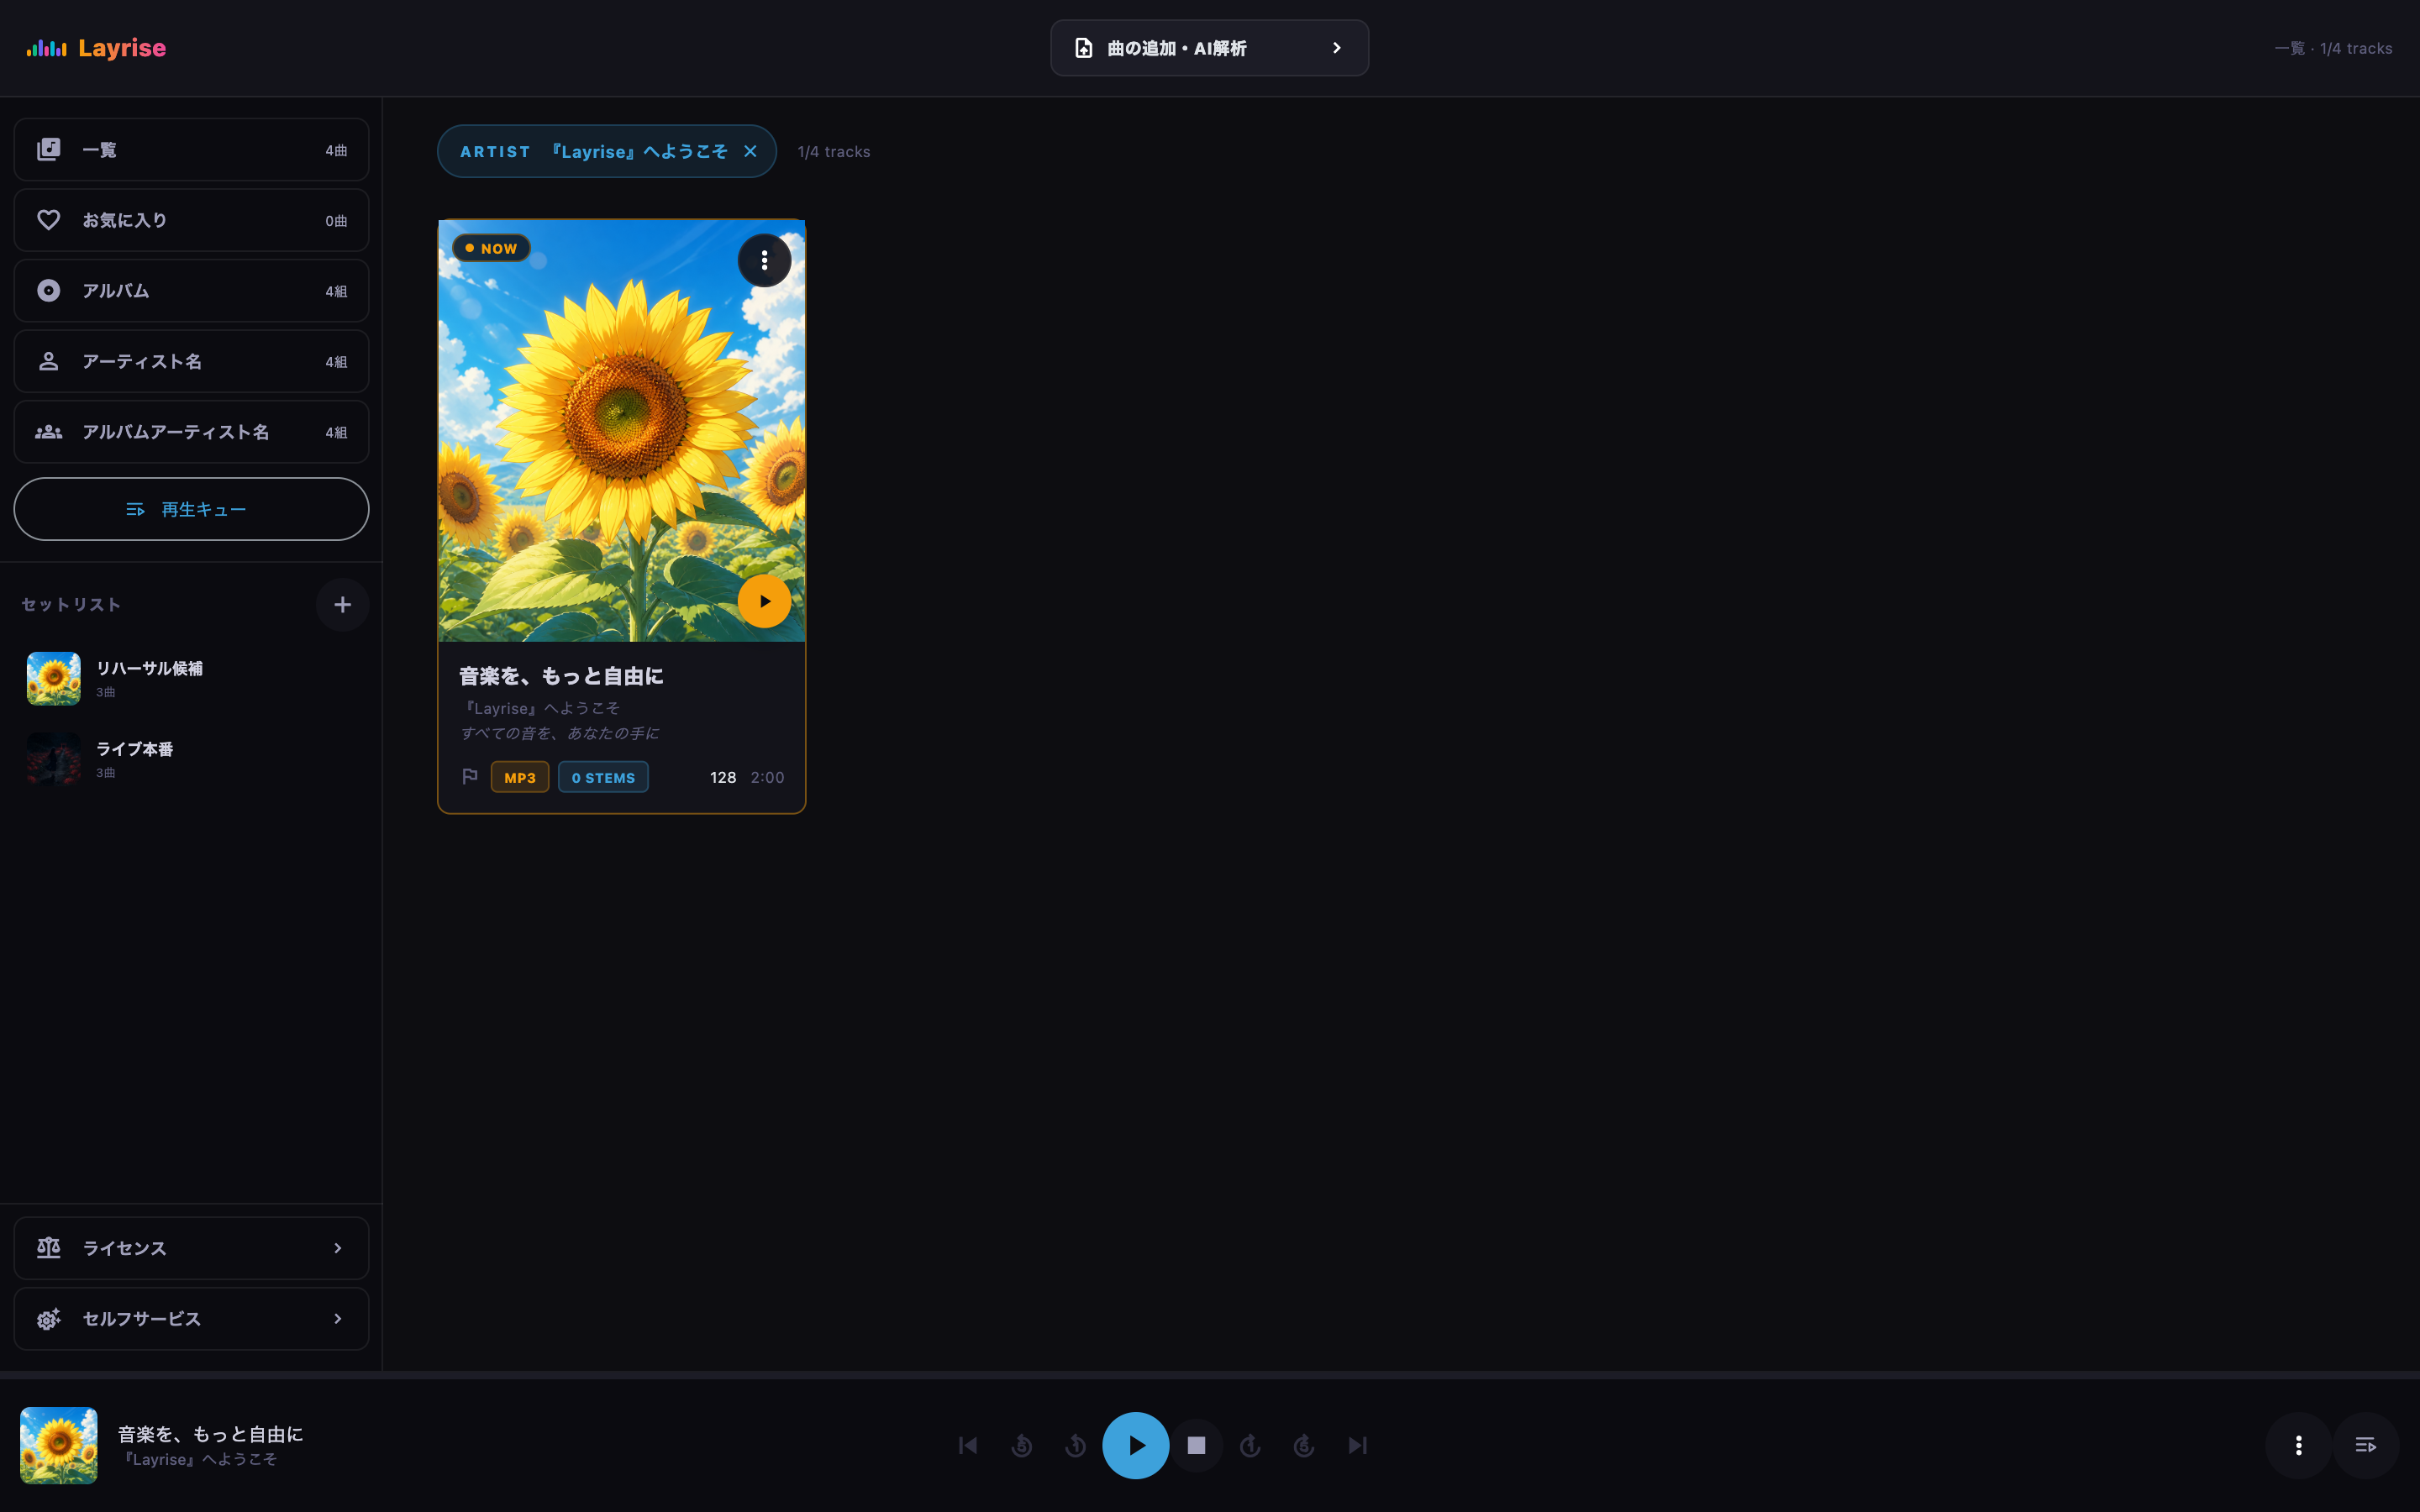Click track title 音楽を、もっと自由に on card
2420x1512 pixels.
(561, 676)
